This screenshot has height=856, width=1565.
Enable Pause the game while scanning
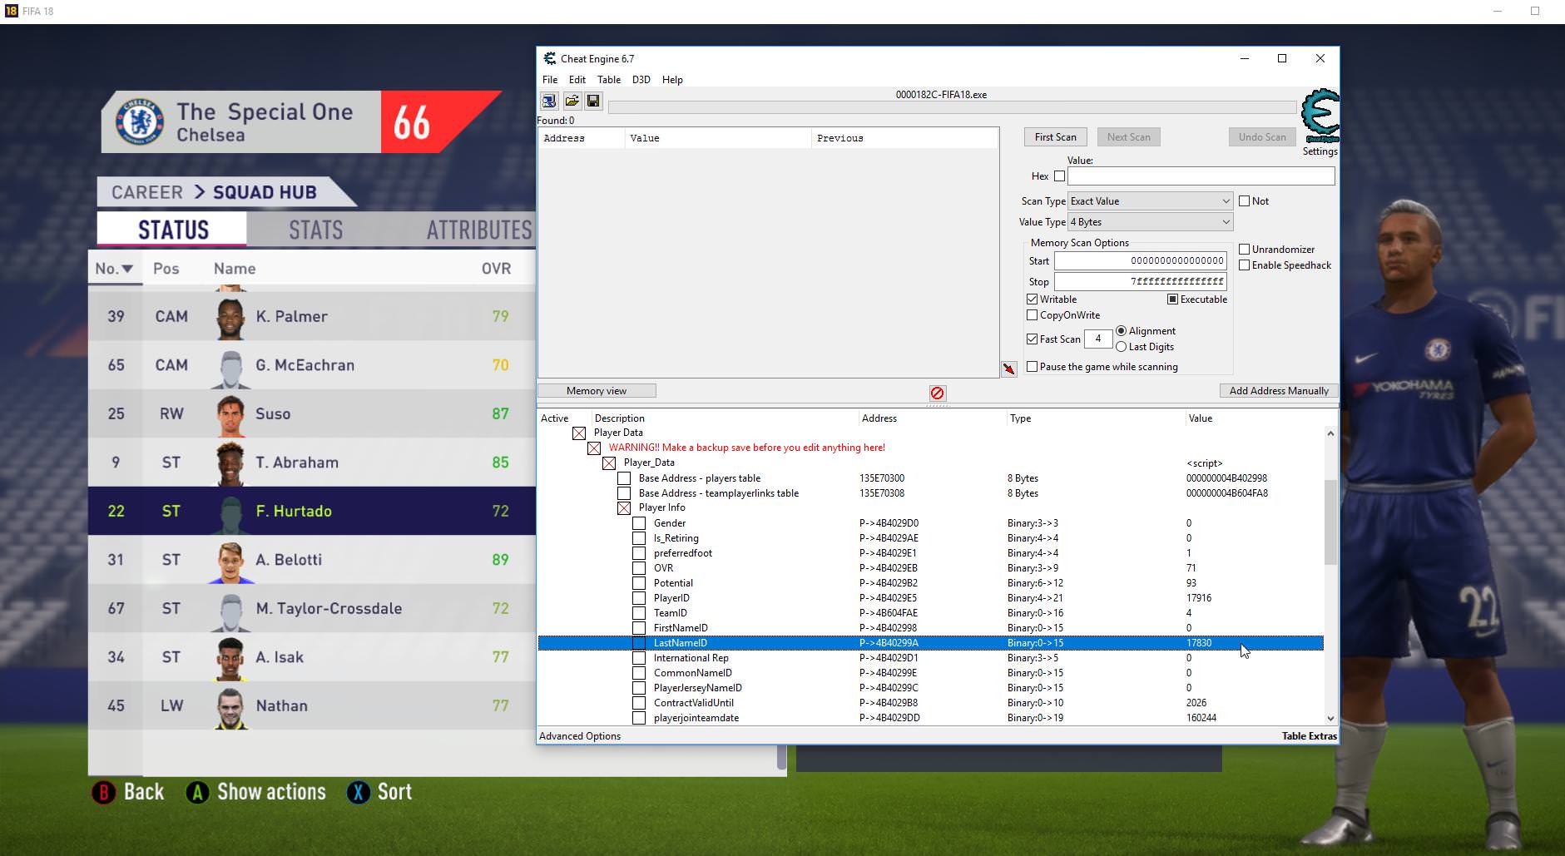click(x=1033, y=367)
